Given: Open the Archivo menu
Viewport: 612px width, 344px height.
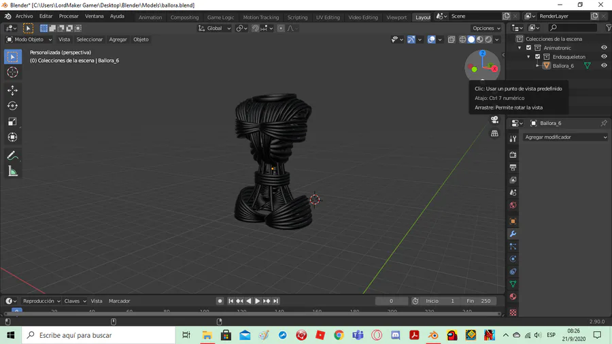Looking at the screenshot, I should [x=24, y=16].
